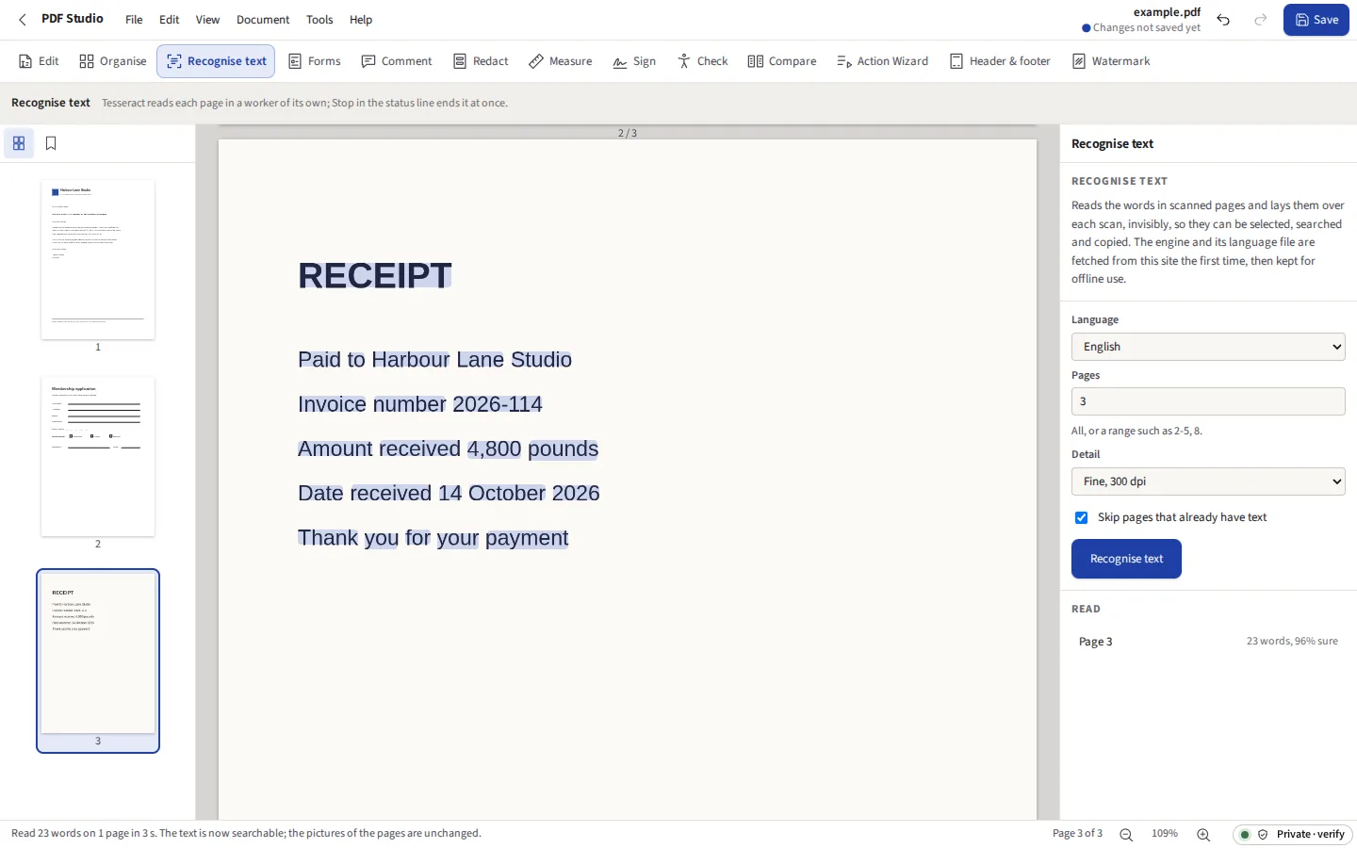Click the line Amount received 4,800 pounds
Viewport: 1357px width, 848px height.
[448, 448]
